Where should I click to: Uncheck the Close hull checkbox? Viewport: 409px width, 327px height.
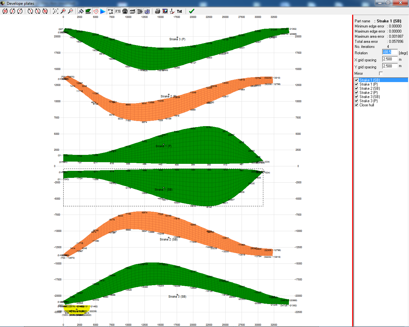click(357, 105)
